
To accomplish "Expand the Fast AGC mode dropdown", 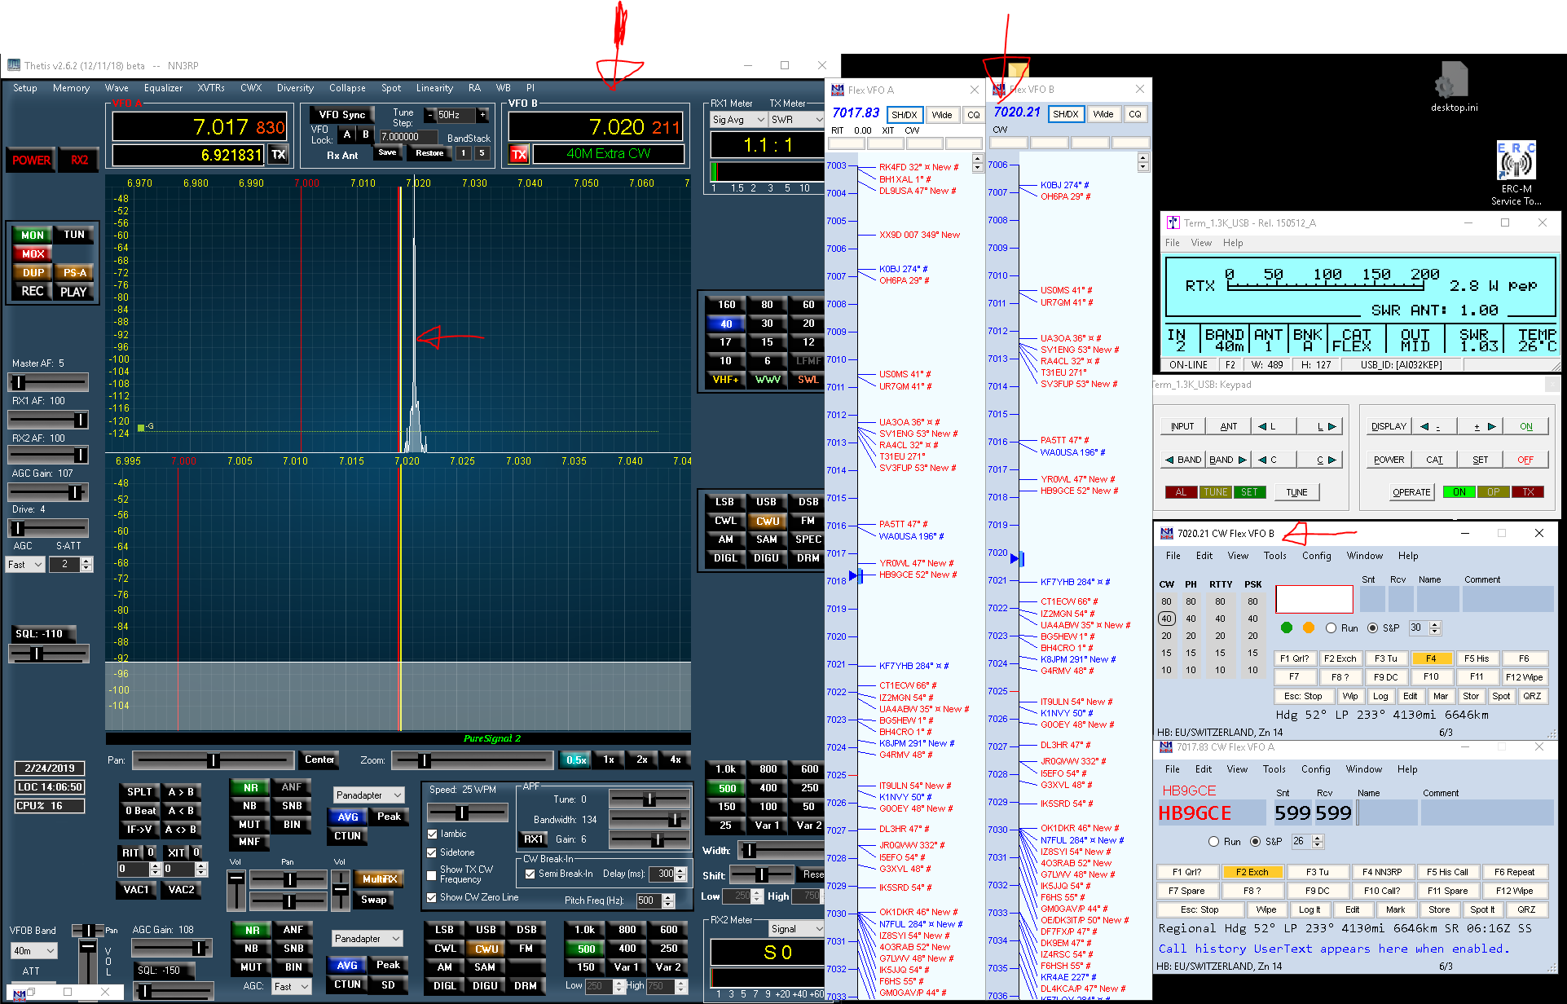I will point(25,565).
